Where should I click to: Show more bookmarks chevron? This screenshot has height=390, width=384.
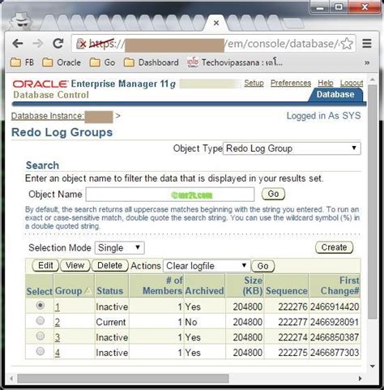(x=367, y=62)
